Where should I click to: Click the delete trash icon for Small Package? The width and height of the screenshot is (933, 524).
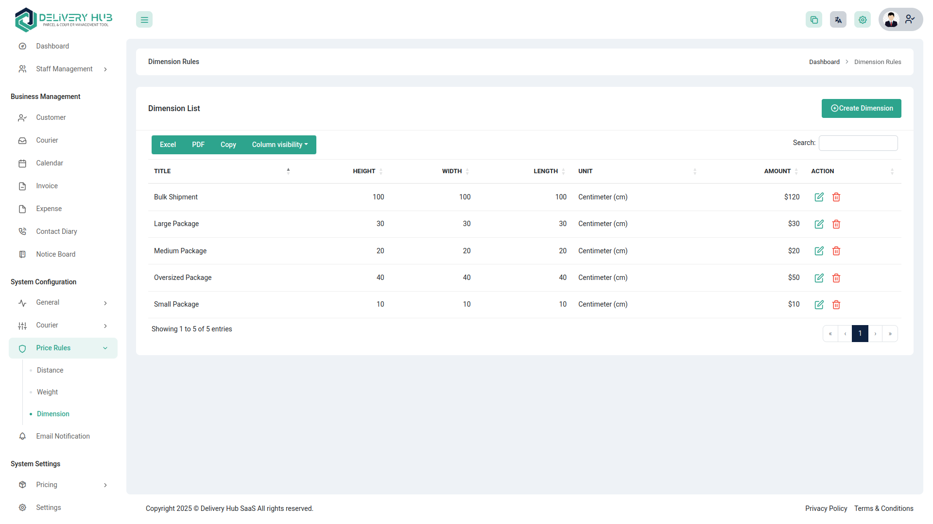coord(836,305)
